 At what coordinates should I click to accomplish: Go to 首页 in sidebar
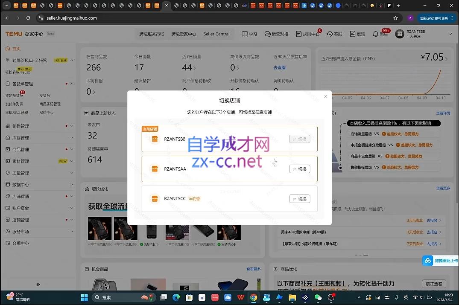pos(13,49)
